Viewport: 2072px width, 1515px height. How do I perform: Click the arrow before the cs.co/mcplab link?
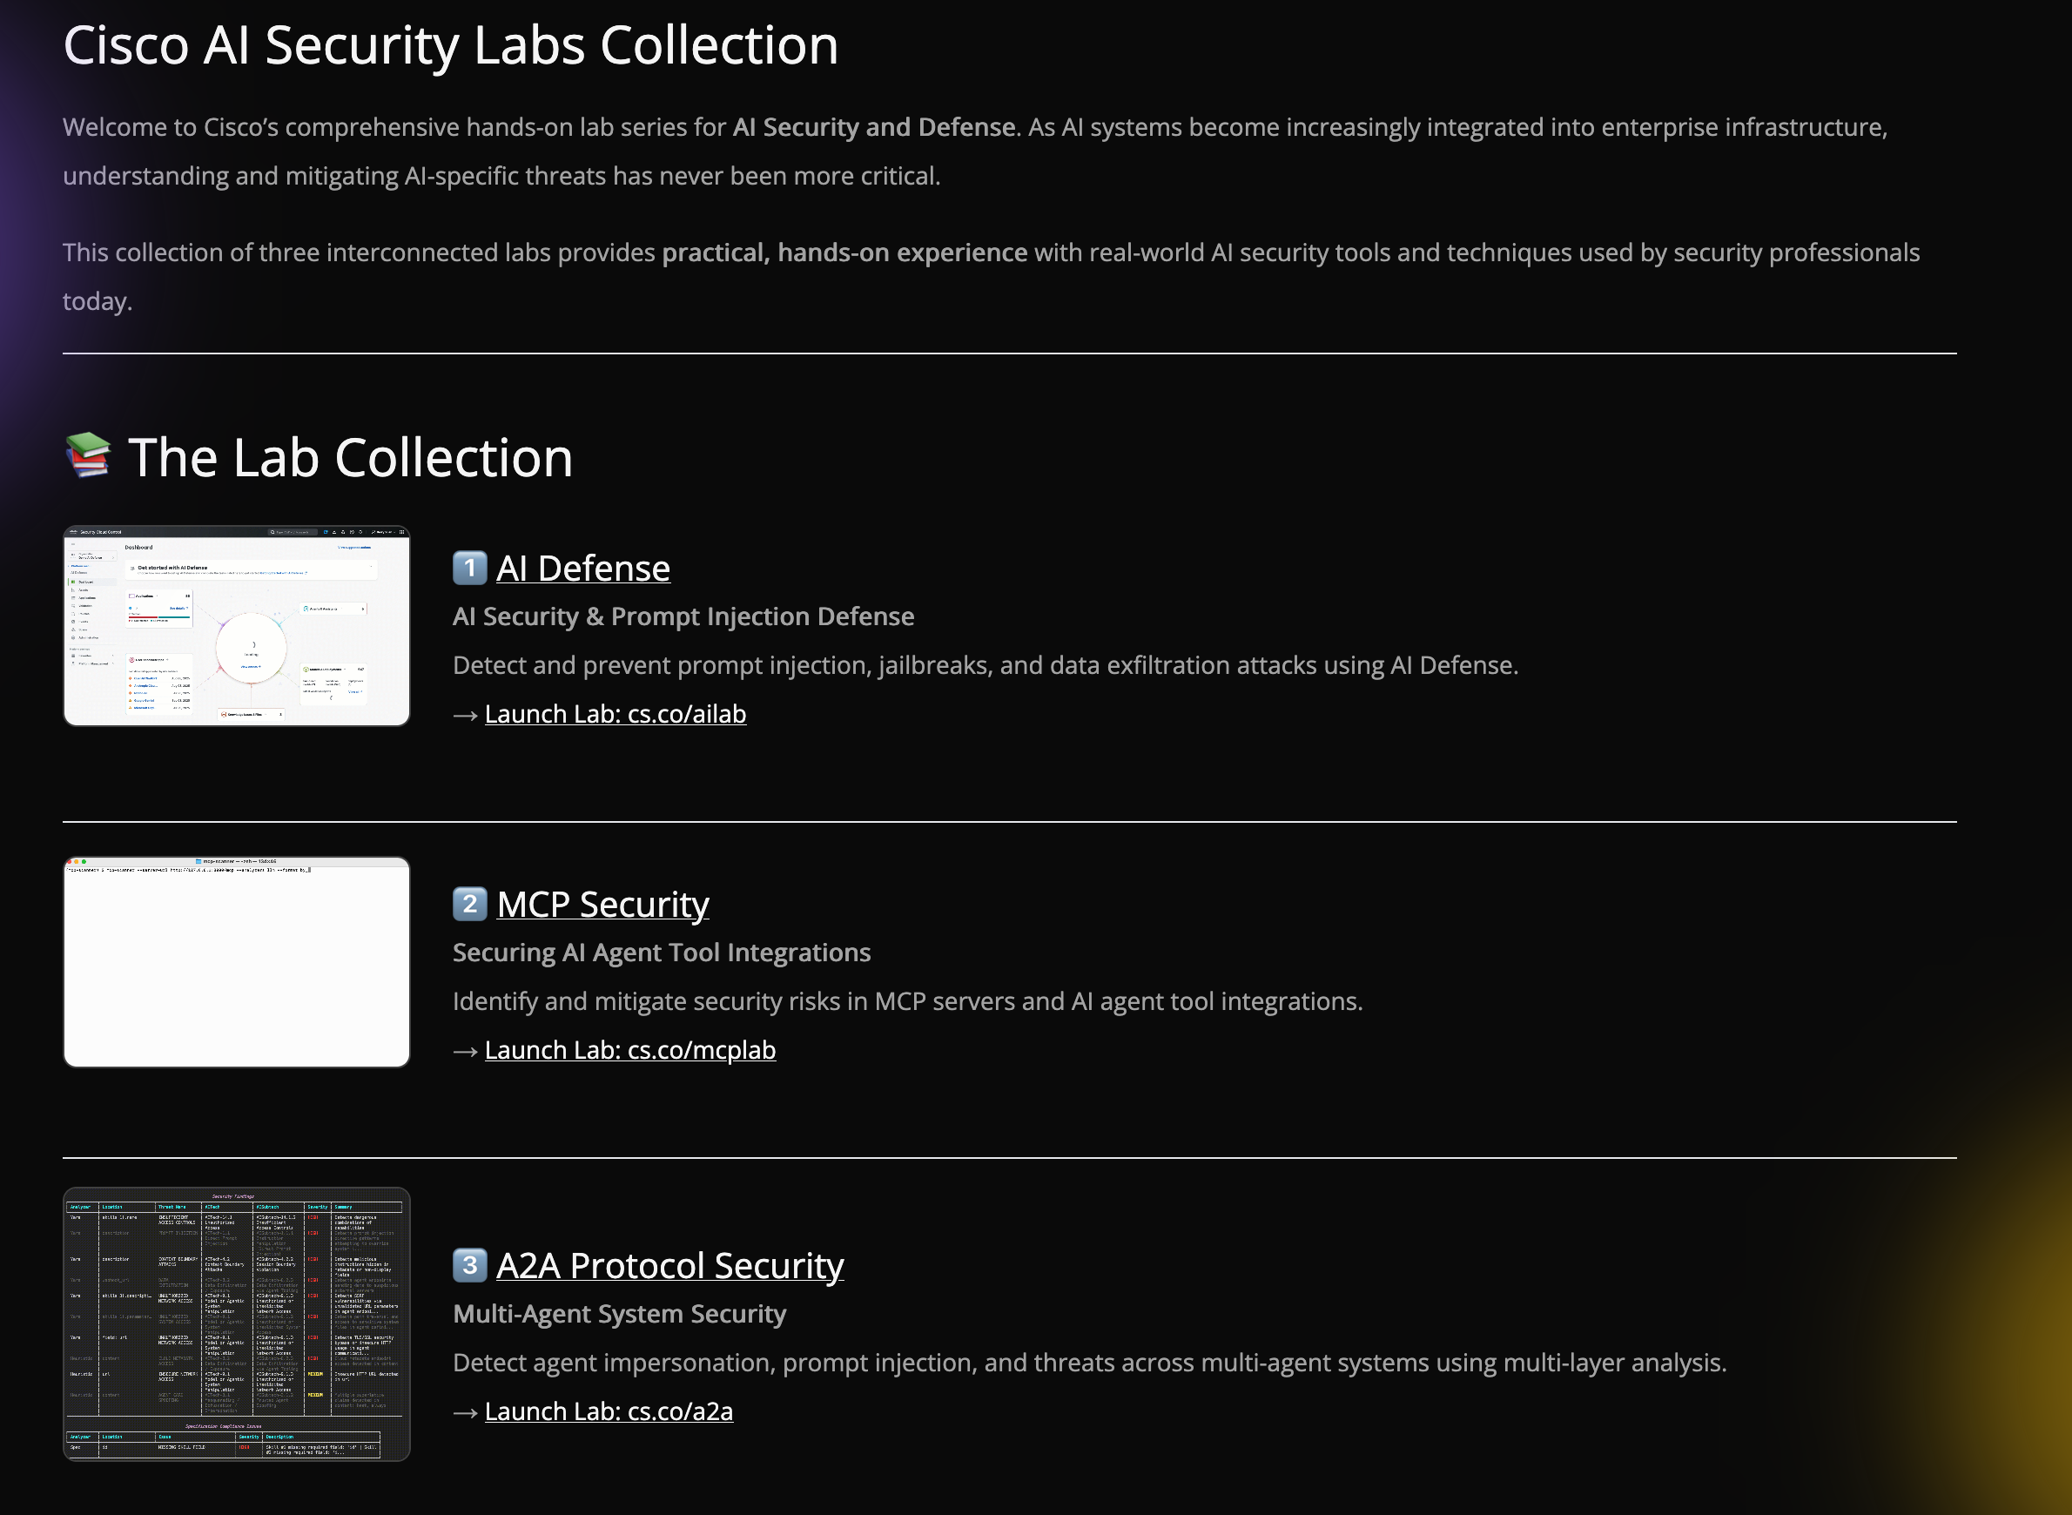(x=465, y=1051)
